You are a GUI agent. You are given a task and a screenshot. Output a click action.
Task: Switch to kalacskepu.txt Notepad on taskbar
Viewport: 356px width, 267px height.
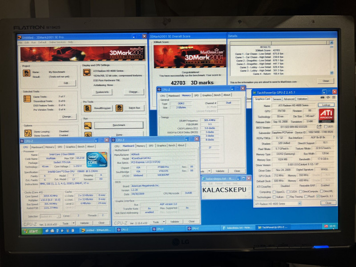(x=238, y=228)
